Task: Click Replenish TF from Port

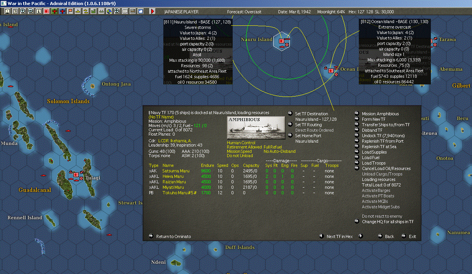Action: click(x=383, y=141)
